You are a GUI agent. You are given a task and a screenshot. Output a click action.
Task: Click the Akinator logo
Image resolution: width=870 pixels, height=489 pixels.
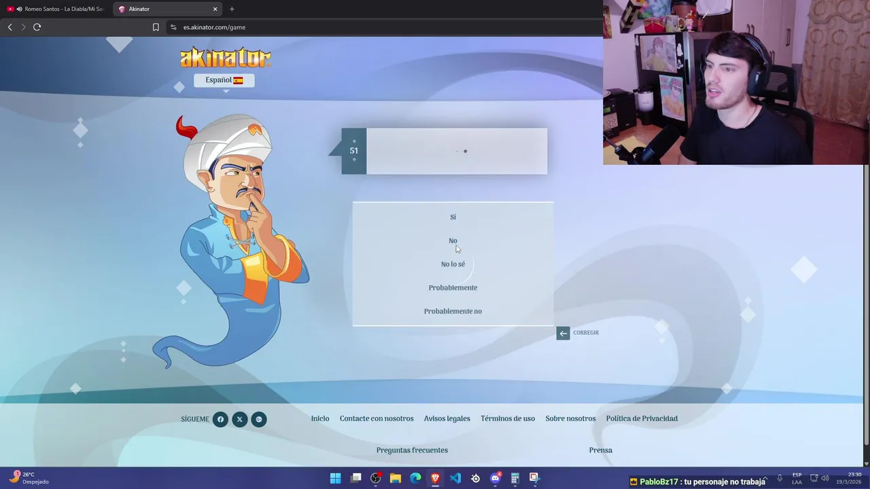point(226,58)
